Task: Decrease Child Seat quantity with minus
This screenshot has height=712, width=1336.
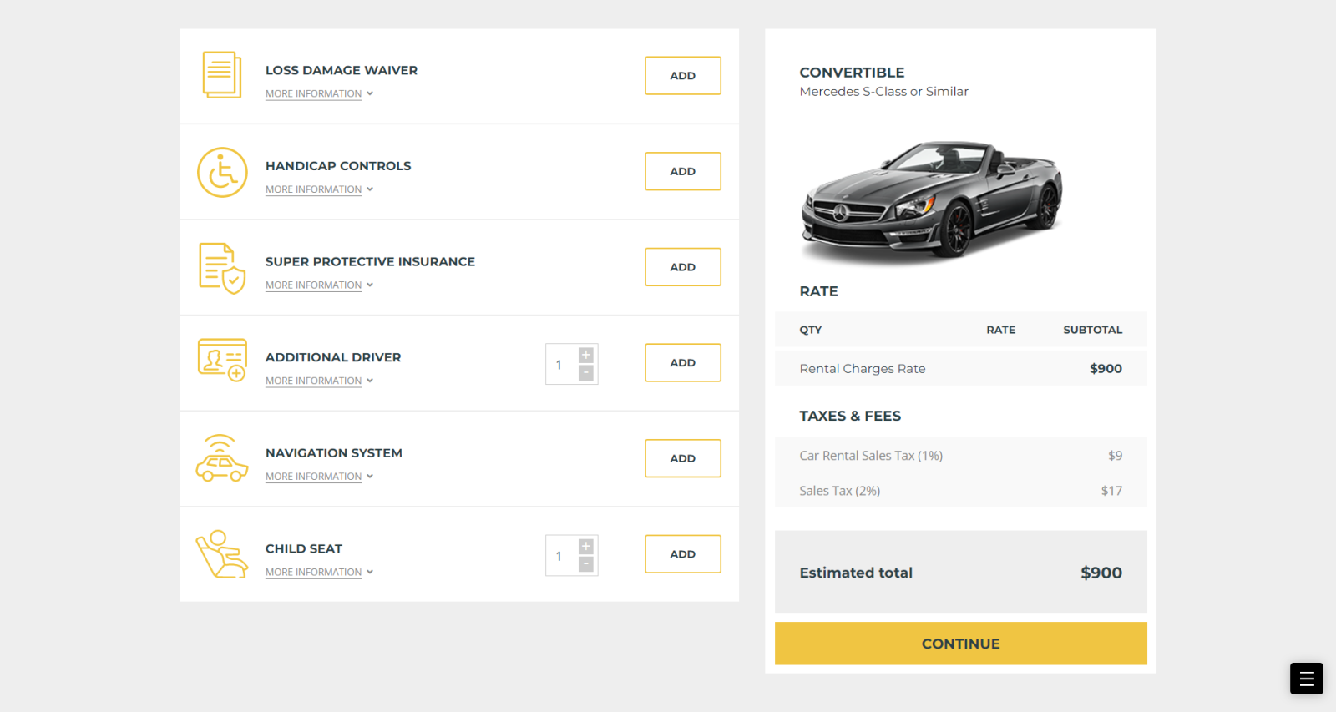Action: [x=586, y=564]
